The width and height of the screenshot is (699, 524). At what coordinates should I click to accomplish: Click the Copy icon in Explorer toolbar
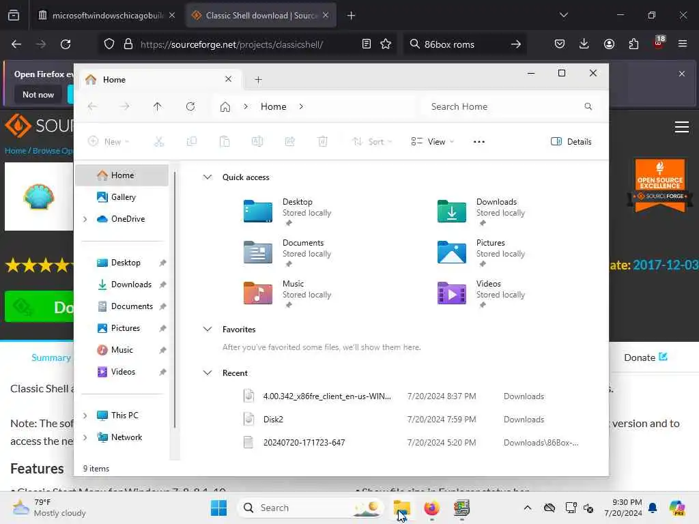point(192,142)
